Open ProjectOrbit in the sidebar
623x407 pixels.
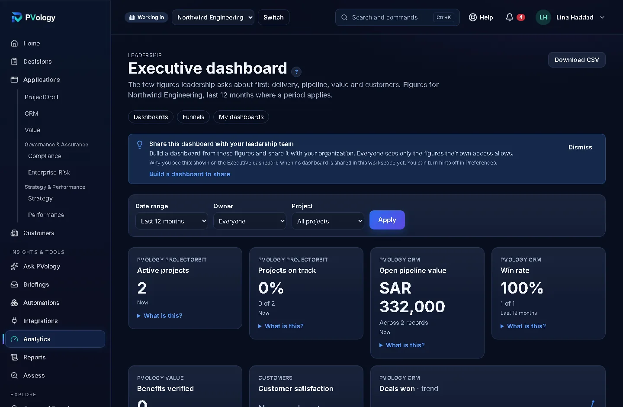tap(42, 97)
